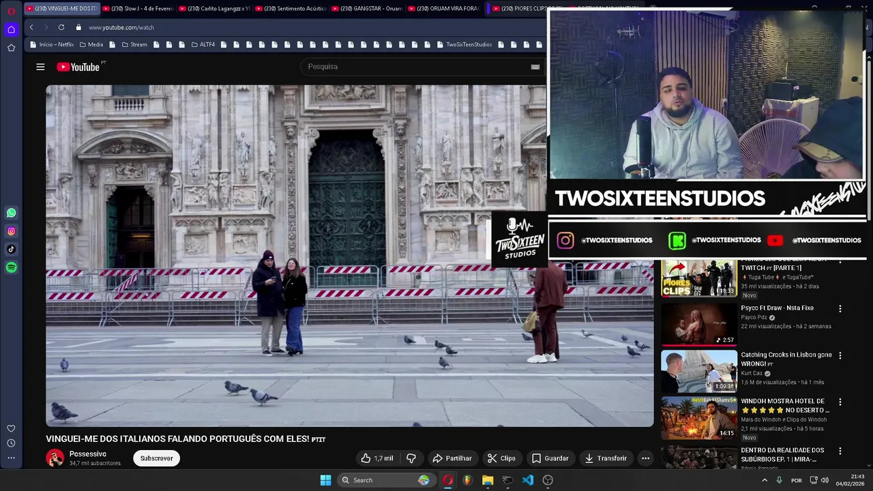873x491 pixels.
Task: Open File Explorer from the taskbar
Action: click(x=488, y=480)
